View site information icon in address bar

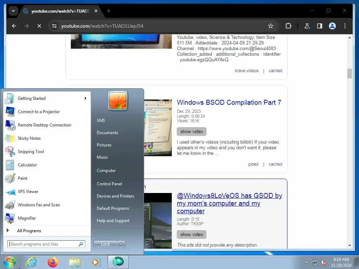coord(54,26)
